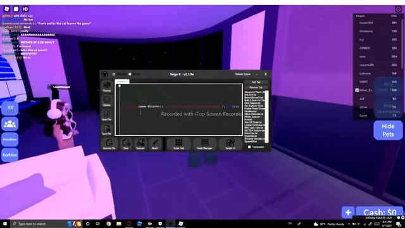This screenshot has width=405, height=228.
Task: Select MM2 Auto Farm.txt script
Action: click(x=254, y=128)
